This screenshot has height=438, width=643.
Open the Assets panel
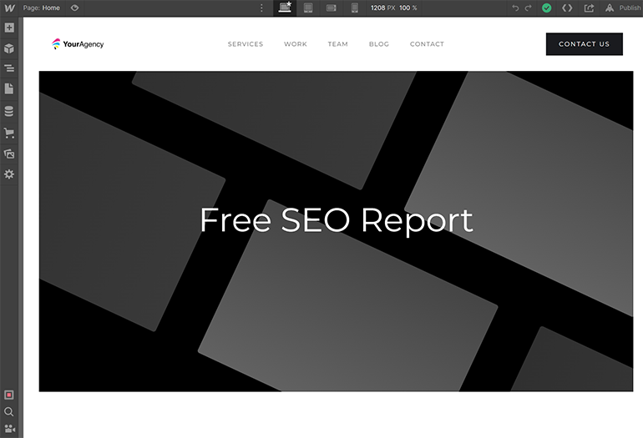pyautogui.click(x=9, y=154)
